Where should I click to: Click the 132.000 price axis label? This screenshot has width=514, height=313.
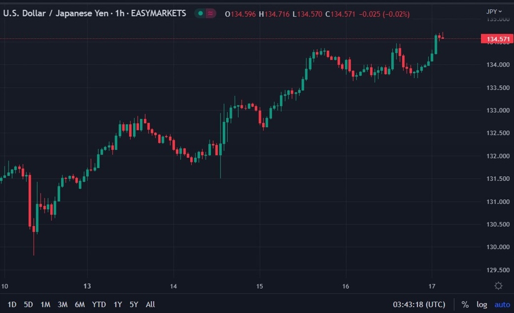[498, 156]
